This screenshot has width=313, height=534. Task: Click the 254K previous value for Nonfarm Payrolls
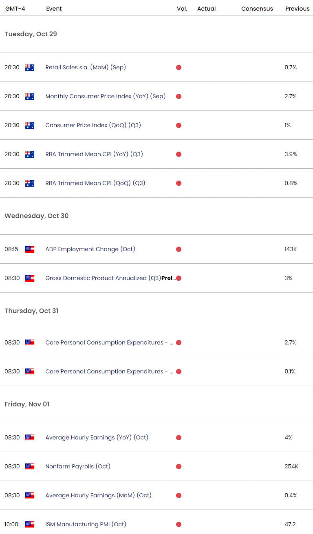click(291, 466)
